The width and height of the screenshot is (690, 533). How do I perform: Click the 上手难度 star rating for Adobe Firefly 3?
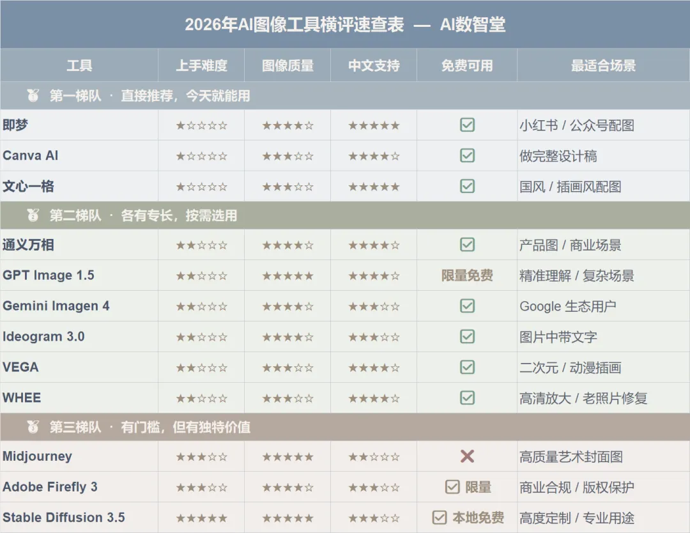pyautogui.click(x=201, y=487)
